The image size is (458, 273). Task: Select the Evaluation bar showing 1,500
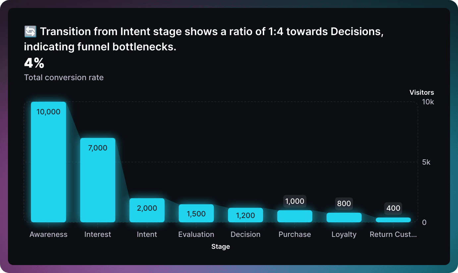point(196,213)
